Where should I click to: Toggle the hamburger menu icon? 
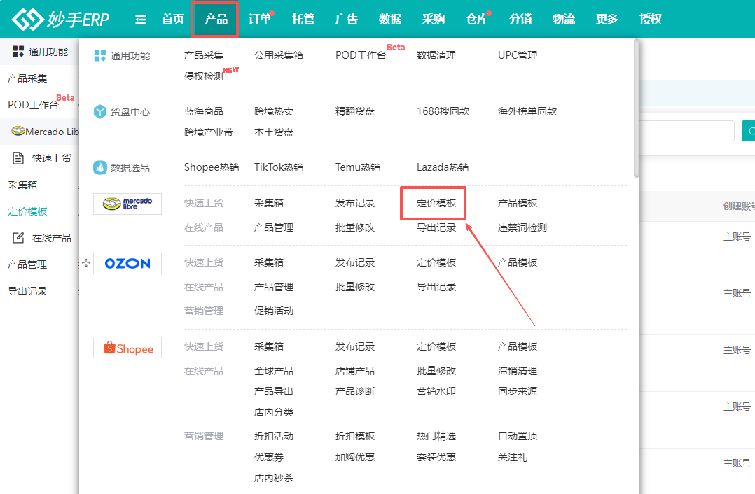click(141, 20)
